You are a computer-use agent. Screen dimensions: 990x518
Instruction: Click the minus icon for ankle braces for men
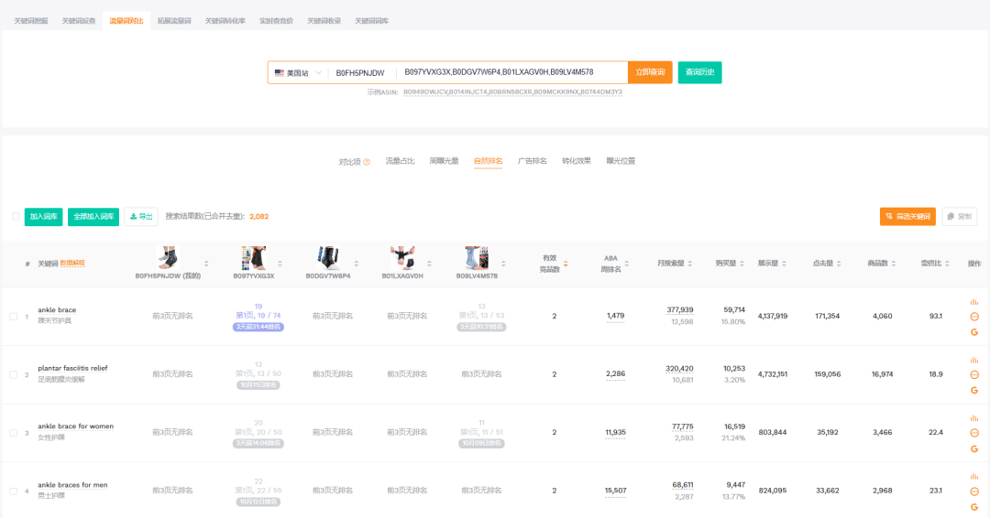(974, 491)
